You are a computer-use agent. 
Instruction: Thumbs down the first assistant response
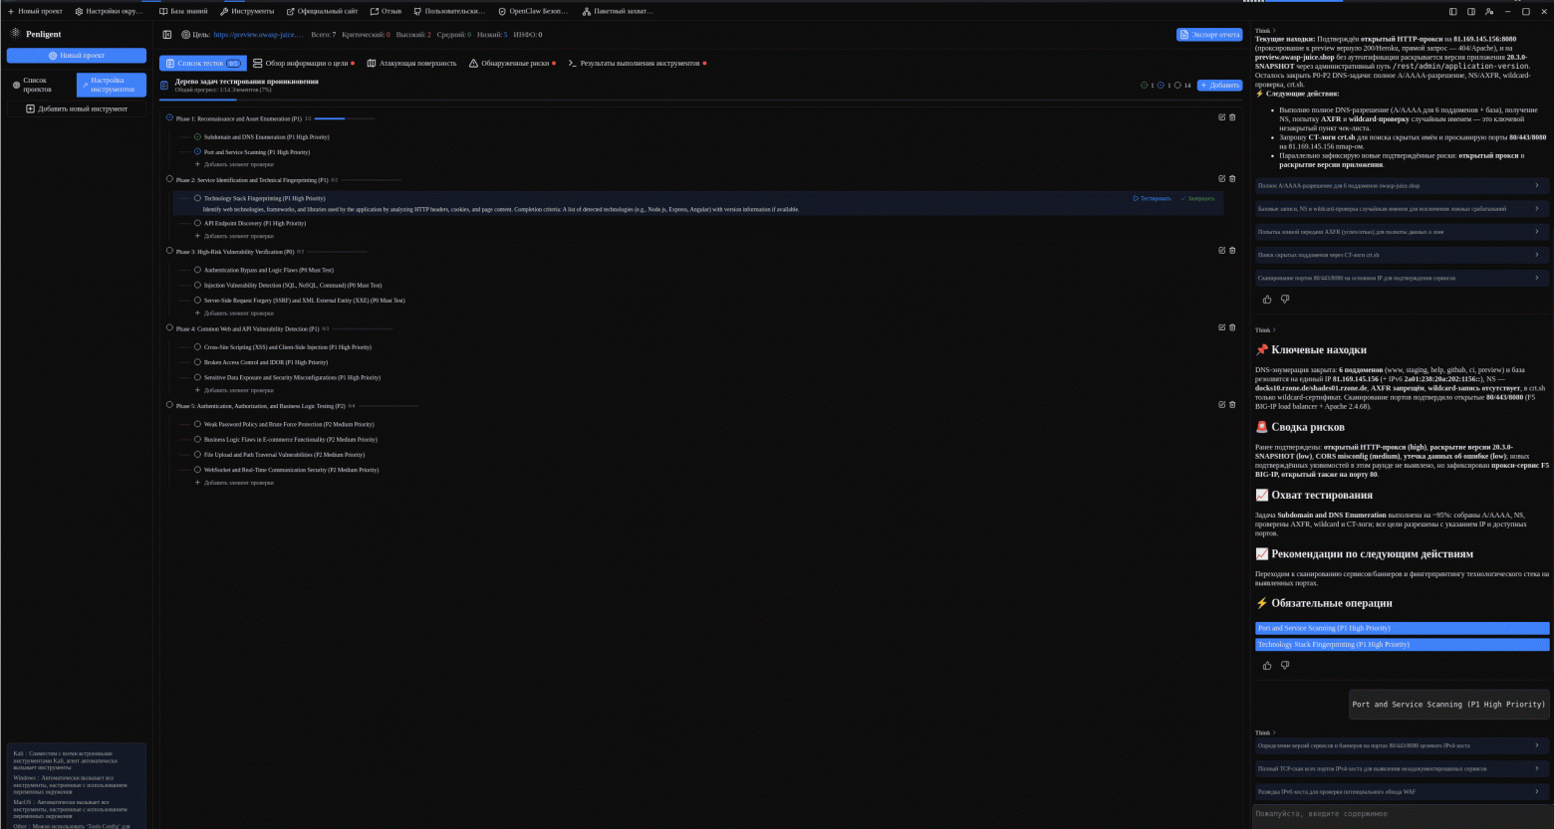[1285, 300]
